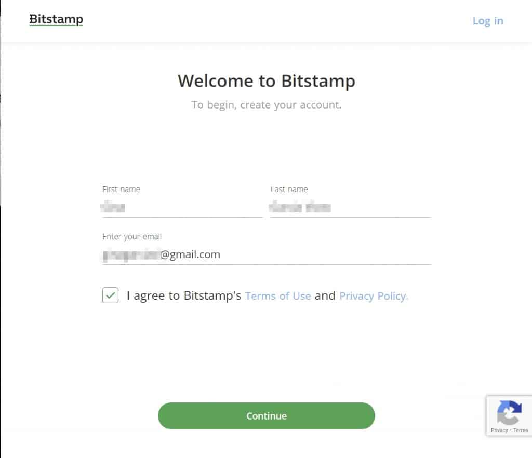Click the green underline beneath the Bitstamp logo

pos(56,25)
